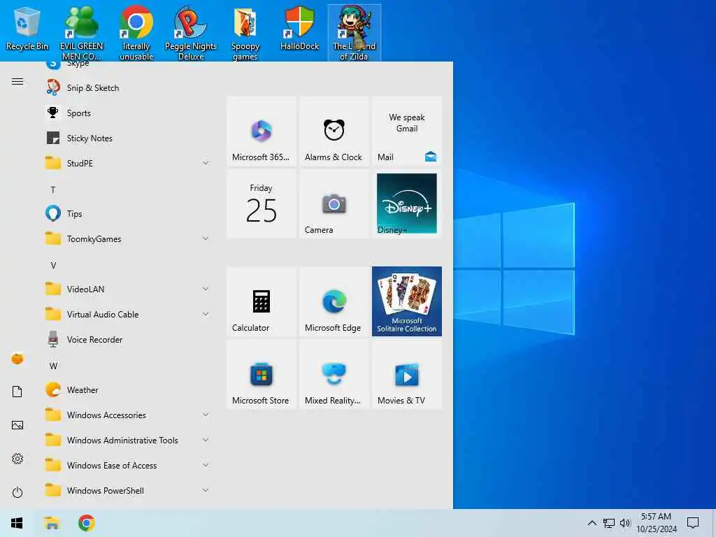This screenshot has height=537, width=716.
Task: Expand Windows Administrative Tools chevron
Action: [x=206, y=440]
